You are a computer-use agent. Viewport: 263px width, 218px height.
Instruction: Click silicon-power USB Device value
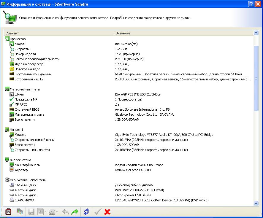click(x=133, y=195)
